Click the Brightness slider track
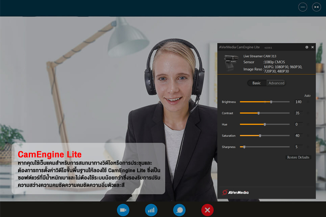 pyautogui.click(x=265, y=102)
